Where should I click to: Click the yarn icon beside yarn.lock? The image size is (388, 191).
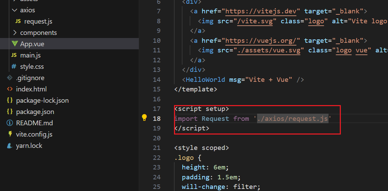tap(10, 146)
